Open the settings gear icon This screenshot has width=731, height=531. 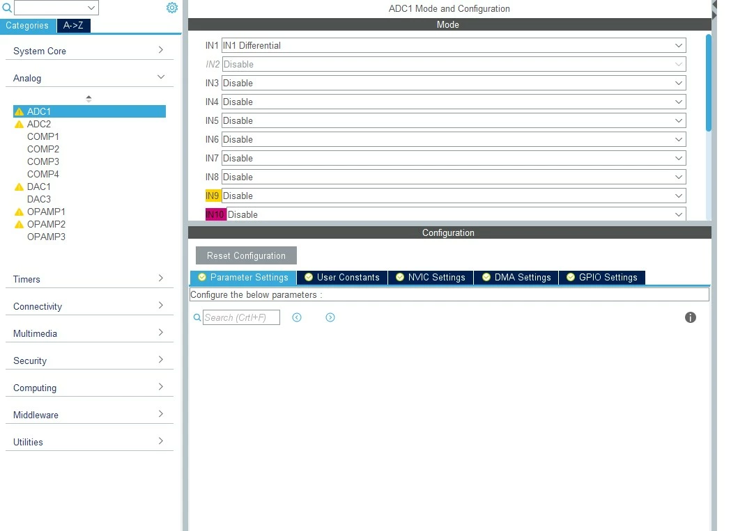[172, 8]
